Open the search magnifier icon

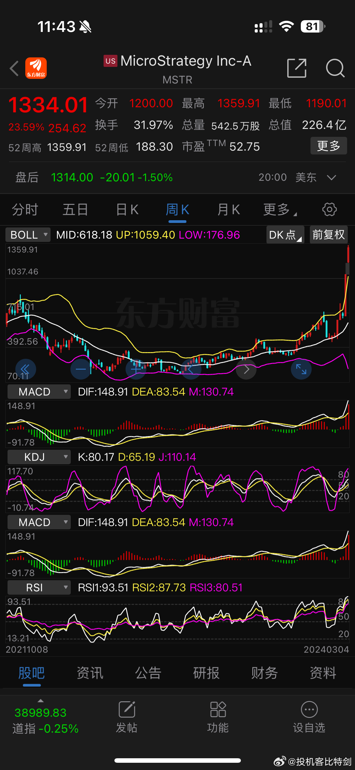coord(335,68)
